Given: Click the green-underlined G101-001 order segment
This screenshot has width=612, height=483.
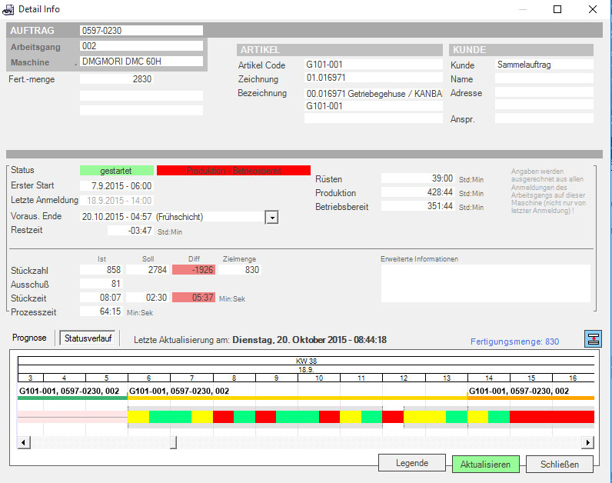Looking at the screenshot, I should tap(72, 392).
